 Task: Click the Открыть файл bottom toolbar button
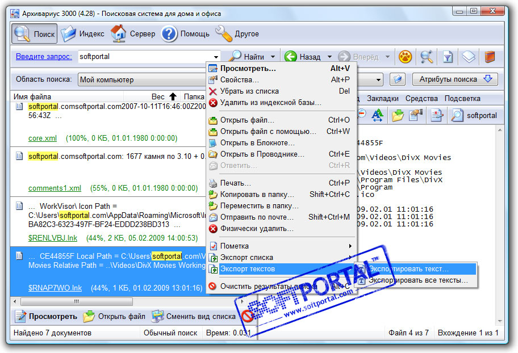(x=114, y=316)
